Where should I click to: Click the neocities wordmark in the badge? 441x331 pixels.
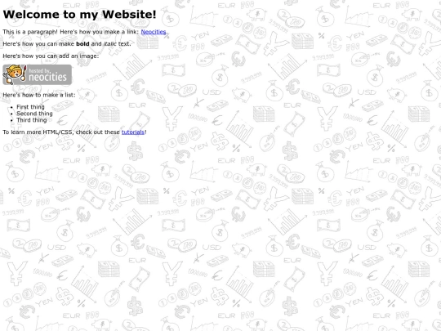(x=47, y=77)
